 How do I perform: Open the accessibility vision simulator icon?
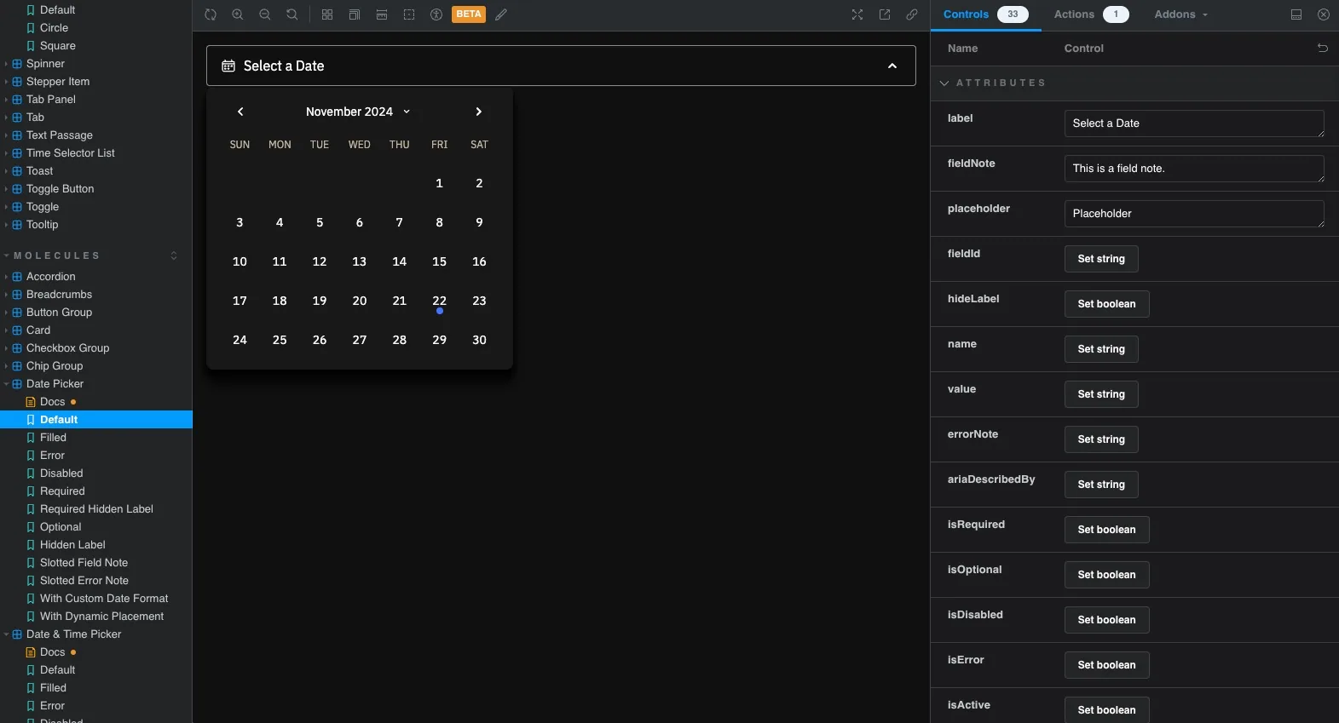click(436, 14)
